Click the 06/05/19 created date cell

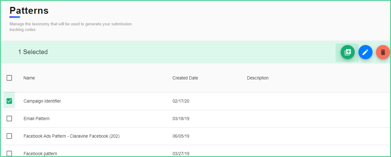[x=181, y=136]
